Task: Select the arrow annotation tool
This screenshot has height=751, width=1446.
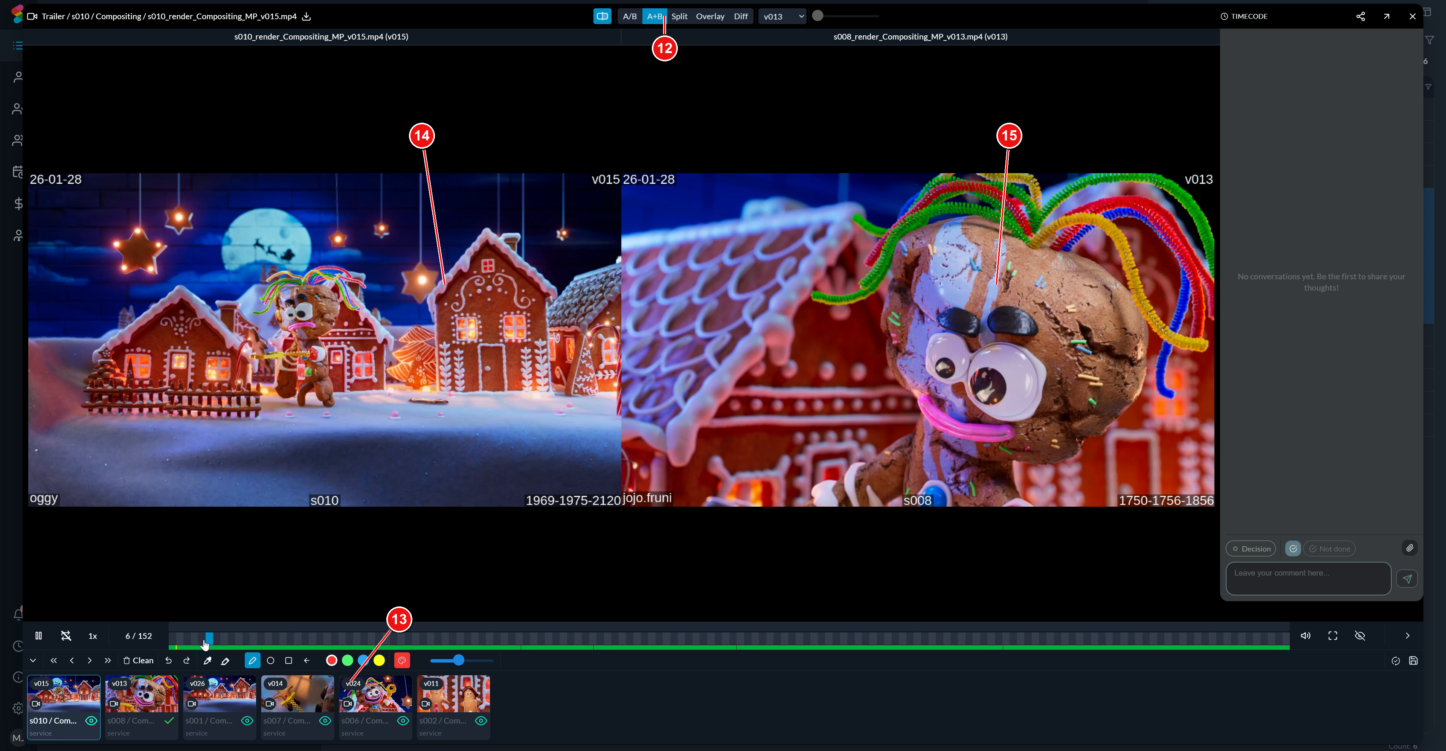Action: tap(307, 661)
